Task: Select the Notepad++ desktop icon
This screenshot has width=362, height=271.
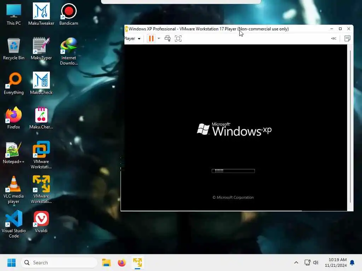Action: coord(14,152)
